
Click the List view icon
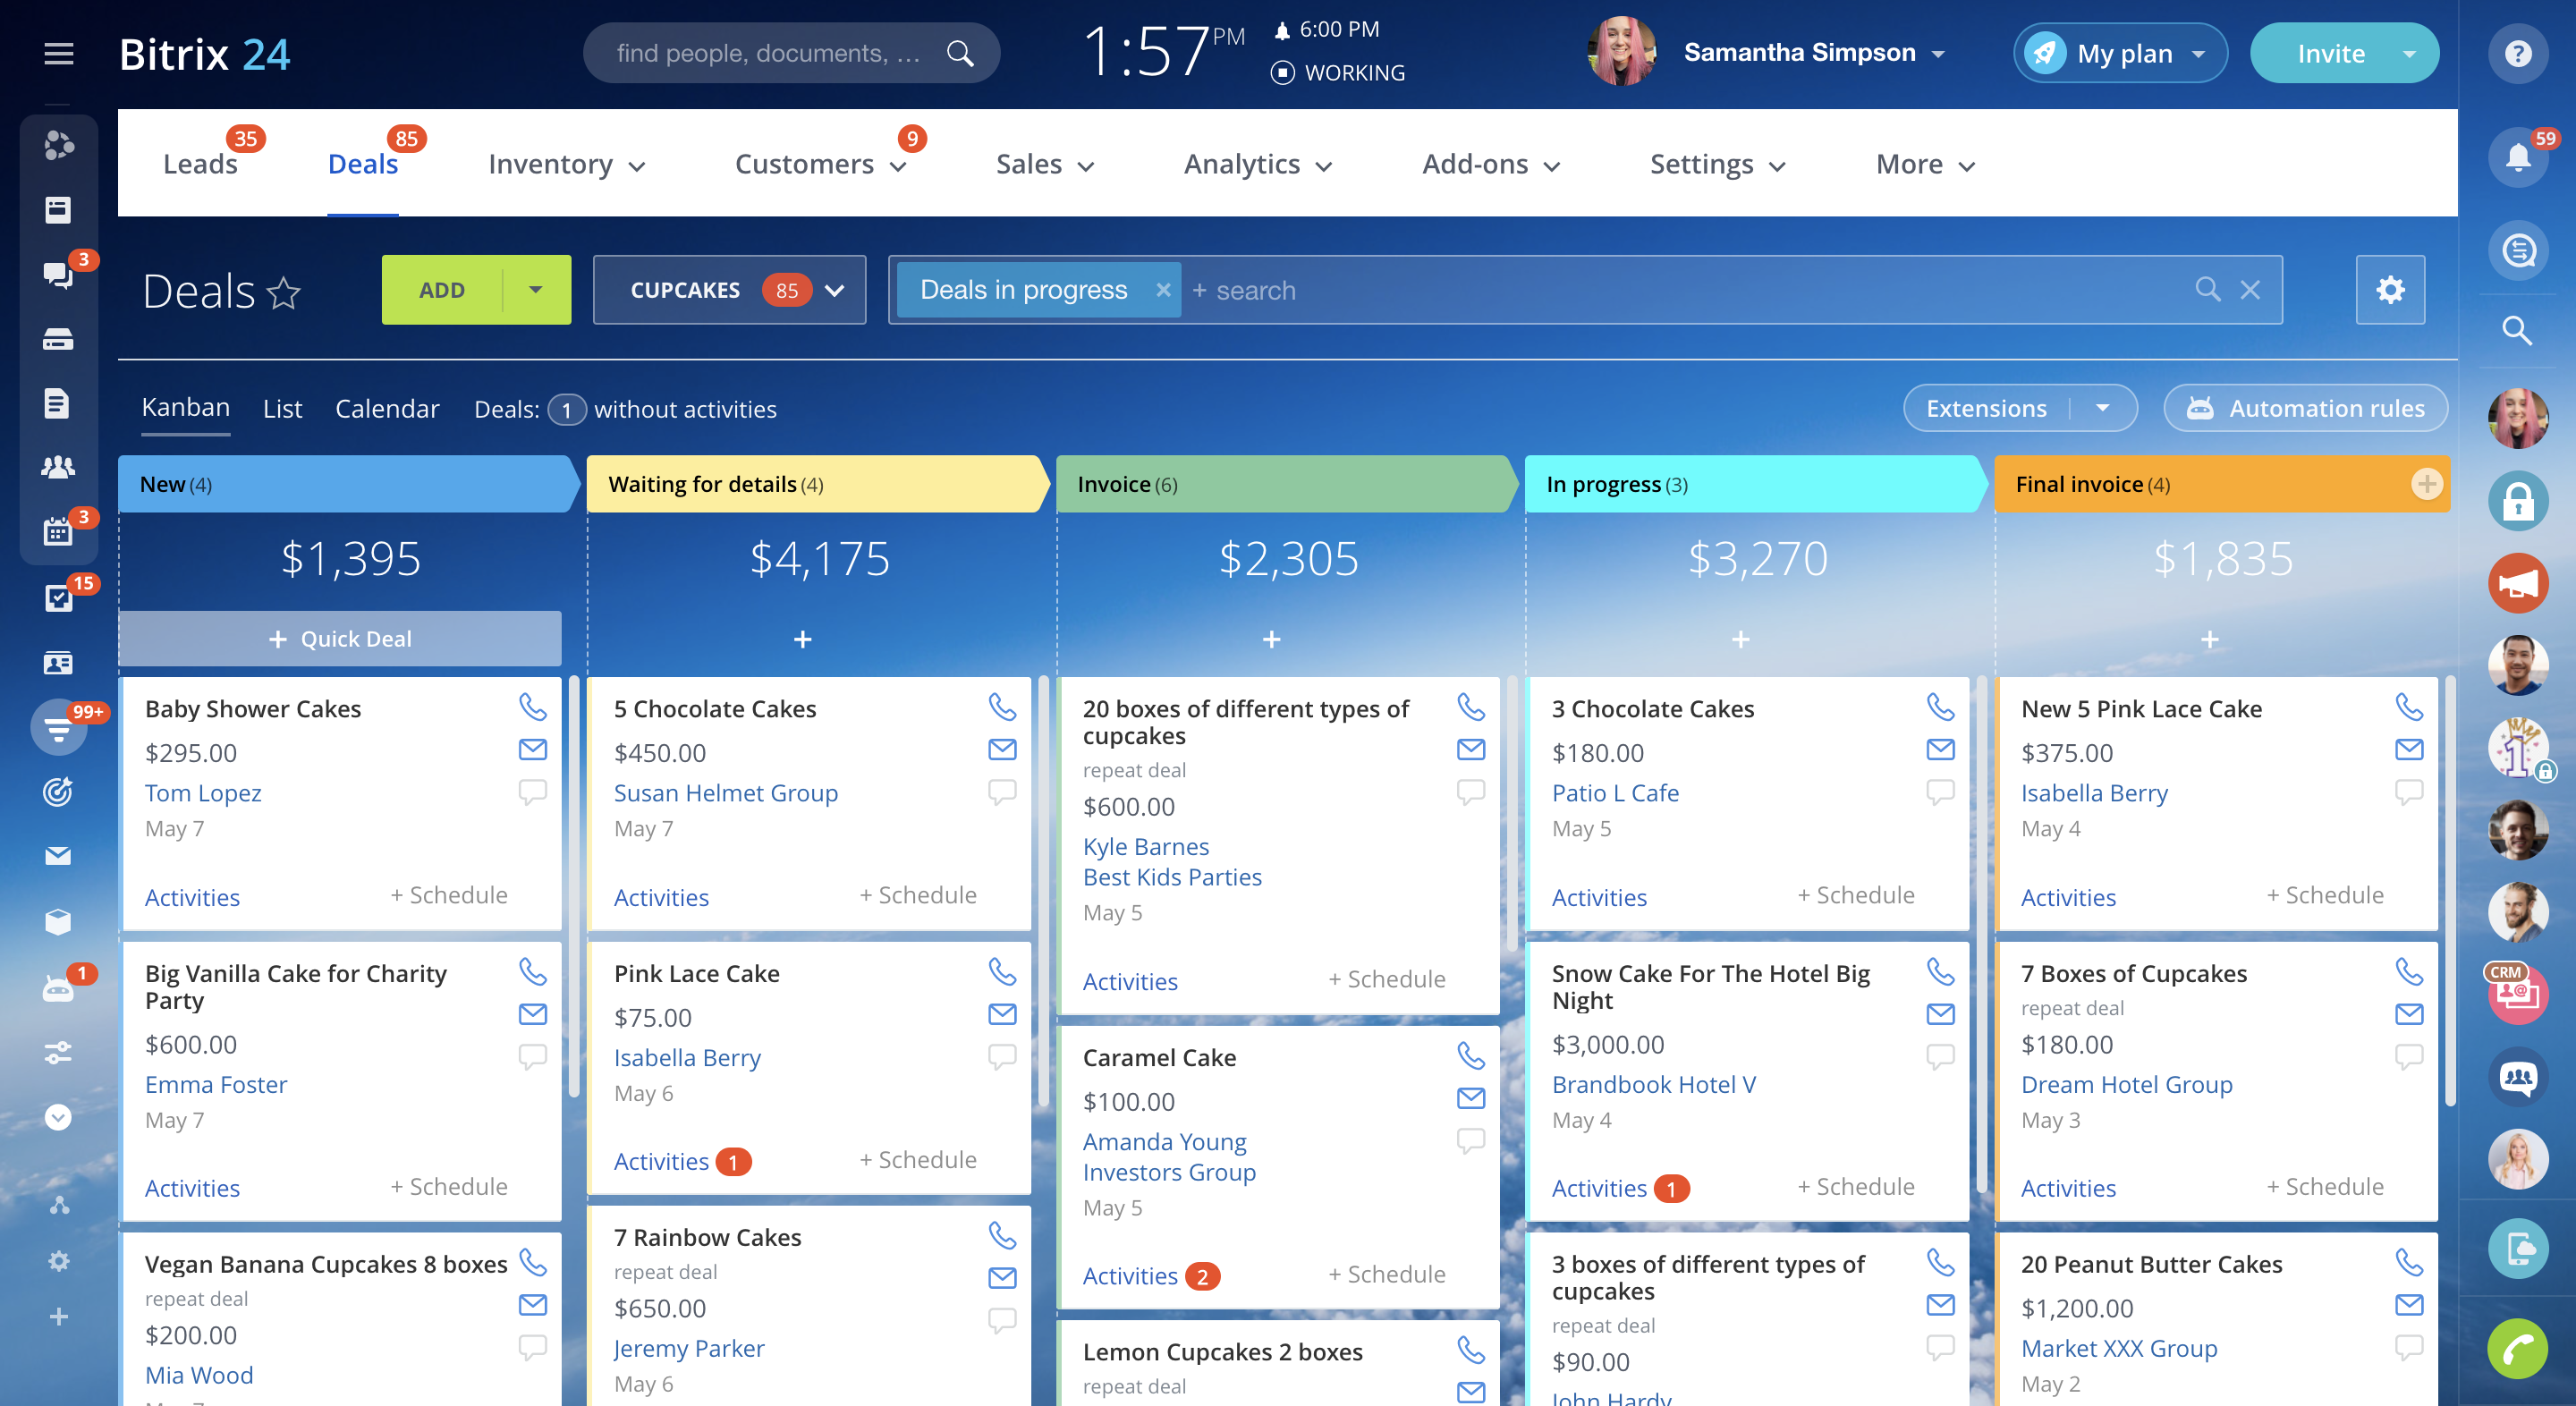(281, 409)
